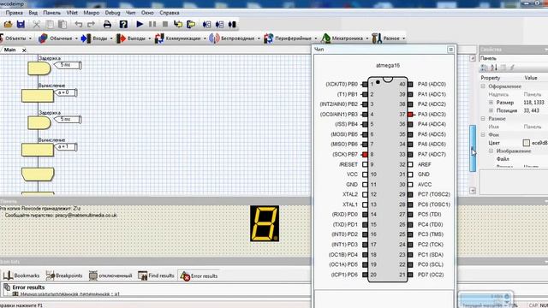Click the Коммуникации components icon

[159, 38]
